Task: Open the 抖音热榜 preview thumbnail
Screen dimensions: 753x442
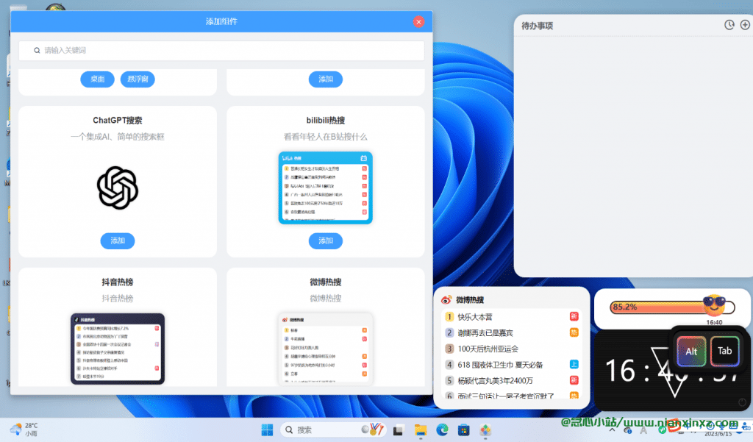Action: click(118, 349)
